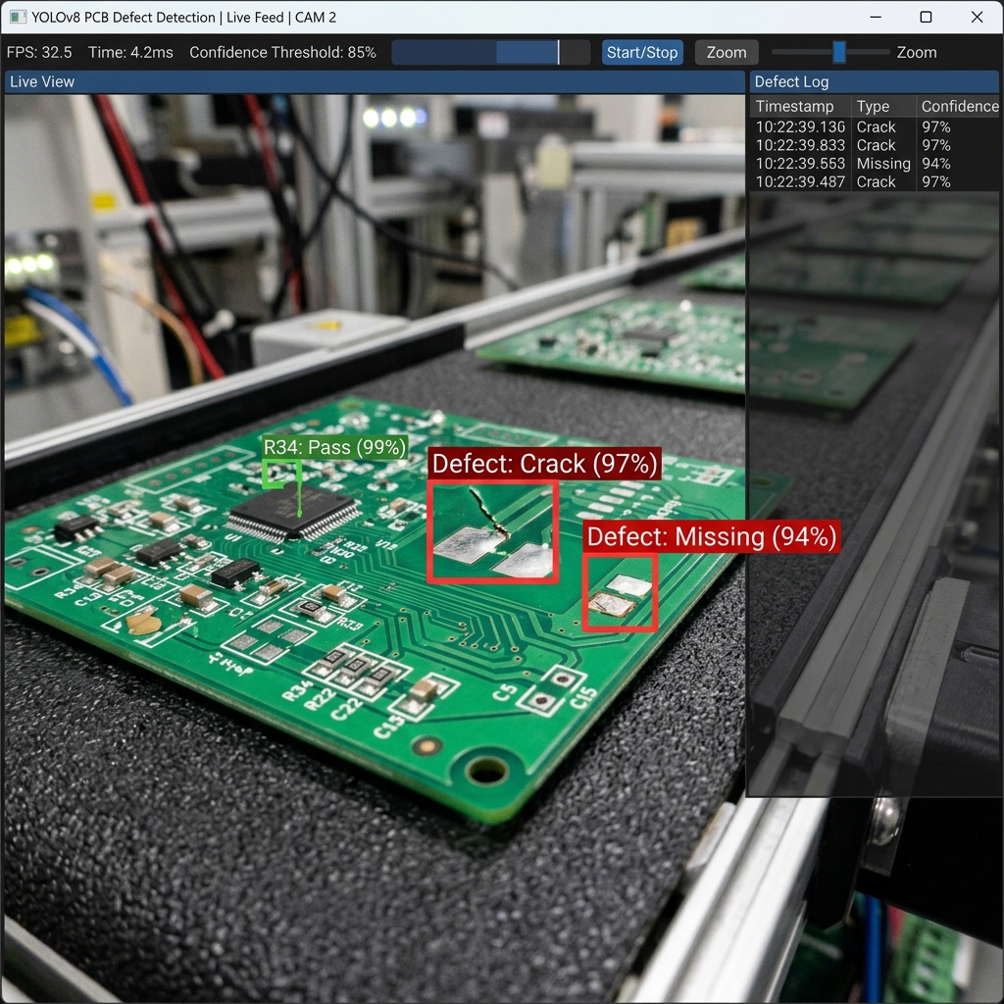Click inside the missing component detection box
The image size is (1004, 1004).
[x=620, y=592]
